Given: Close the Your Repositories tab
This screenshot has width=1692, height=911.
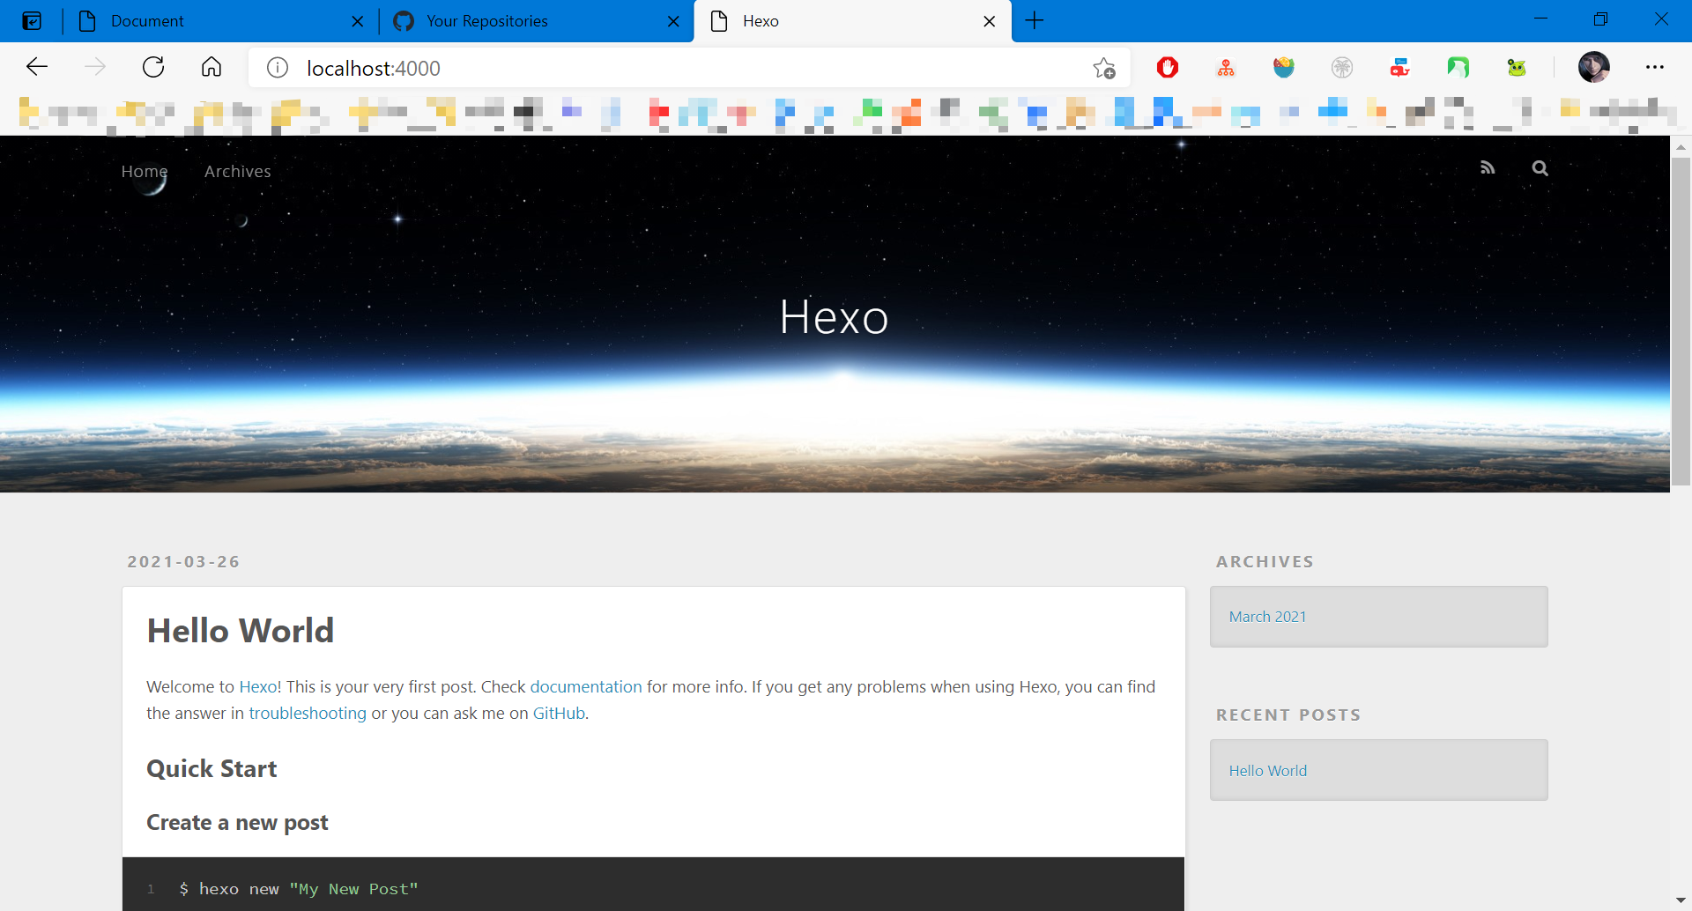Looking at the screenshot, I should coord(674,21).
